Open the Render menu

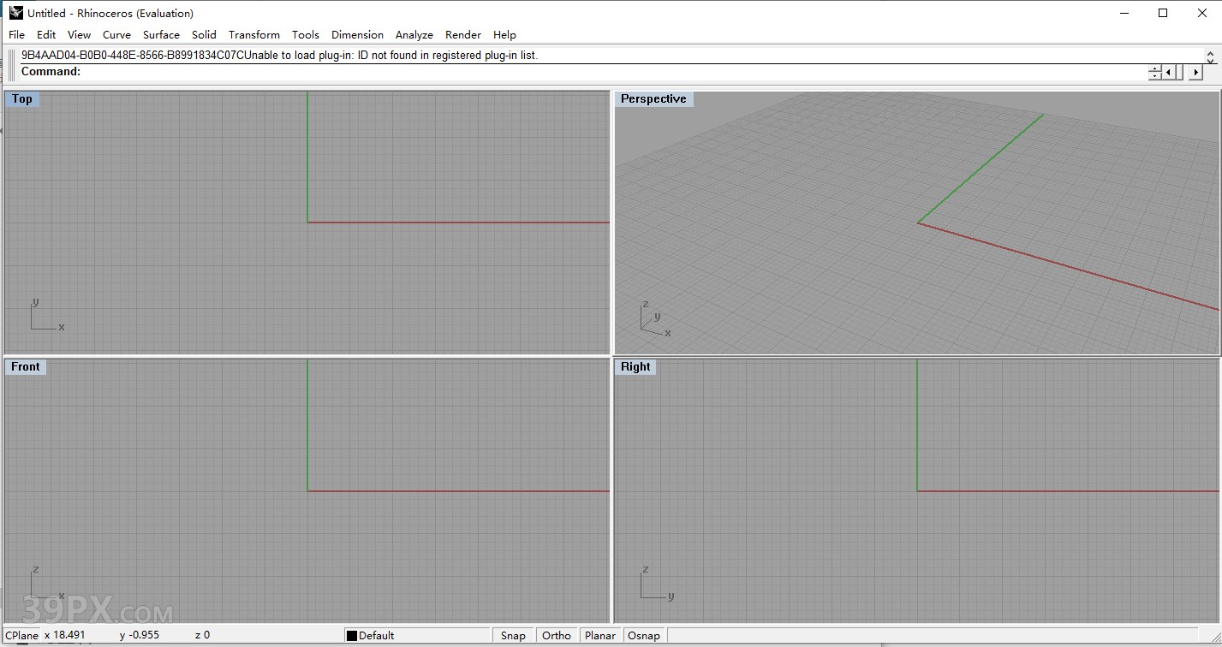(462, 34)
